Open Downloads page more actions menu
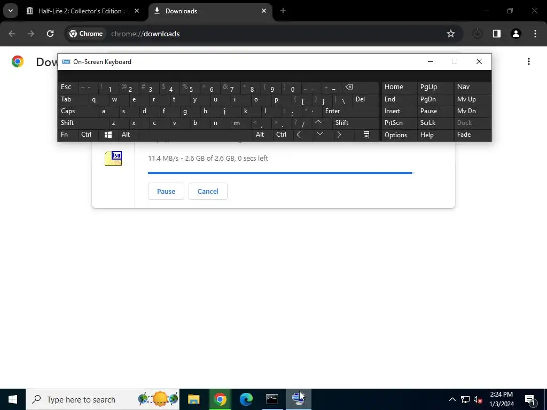The image size is (547, 410). (528, 62)
